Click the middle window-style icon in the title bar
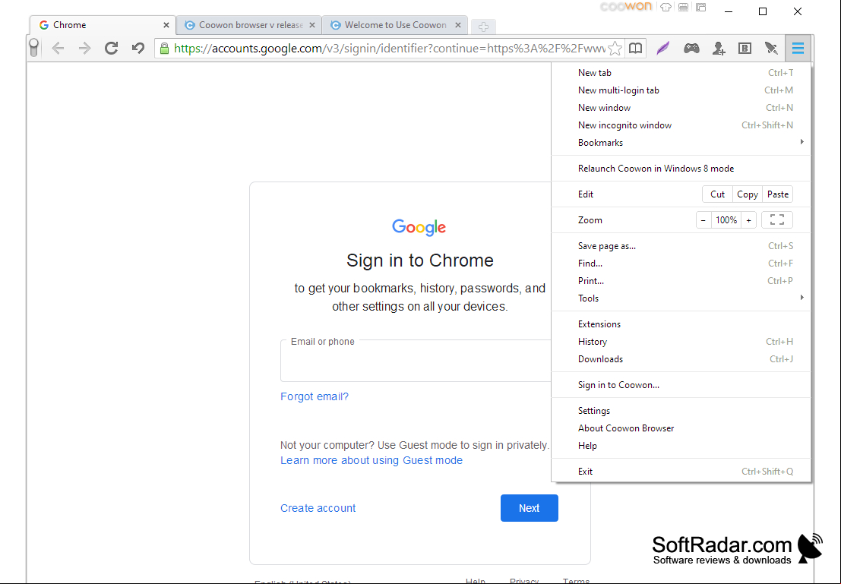The height and width of the screenshot is (584, 841). (683, 8)
